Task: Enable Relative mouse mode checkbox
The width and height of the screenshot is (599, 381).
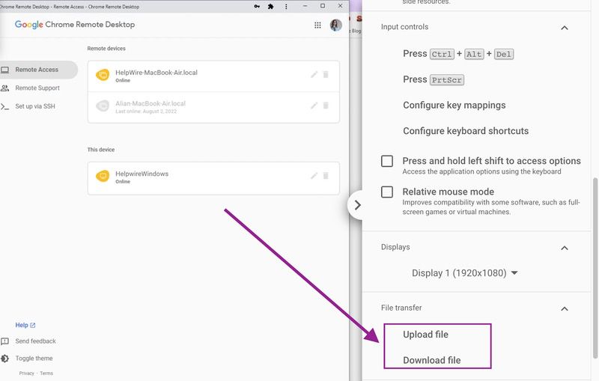Action: [387, 192]
